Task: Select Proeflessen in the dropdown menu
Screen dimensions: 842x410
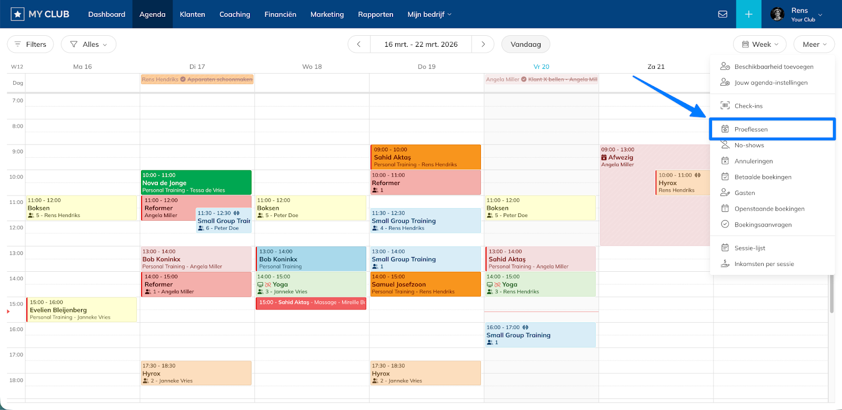Action: (751, 129)
